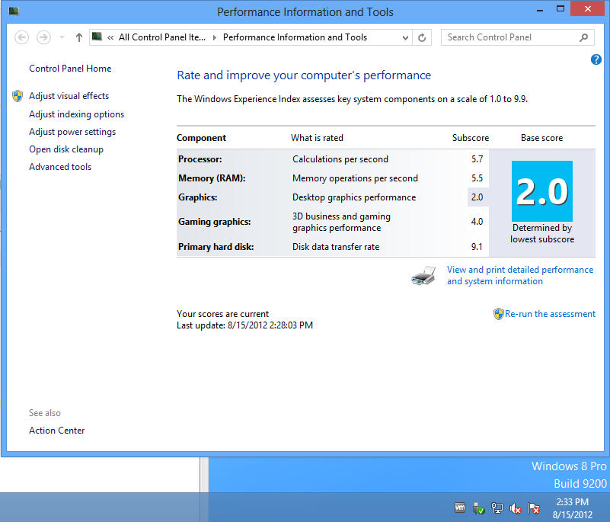Click the Primary hard disk: row label
610x522 pixels.
[216, 247]
